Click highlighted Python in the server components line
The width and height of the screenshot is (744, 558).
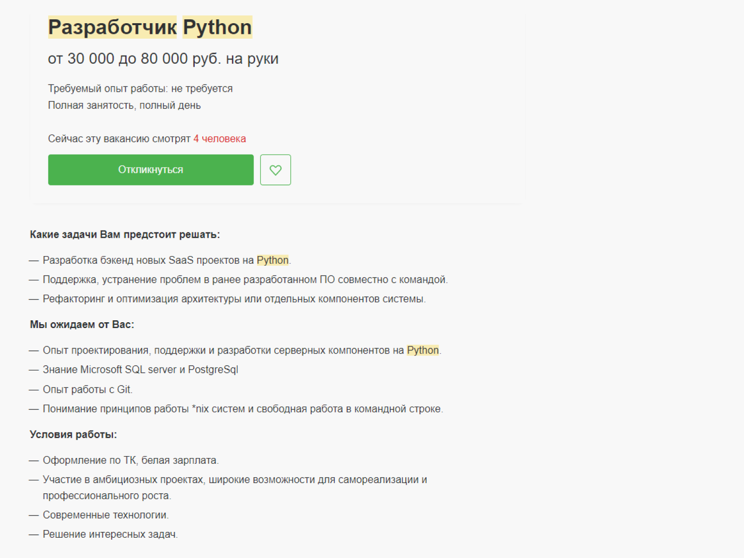pos(423,350)
